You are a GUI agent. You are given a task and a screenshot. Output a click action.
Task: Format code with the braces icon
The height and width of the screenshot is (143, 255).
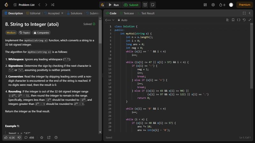pyautogui.click(x=239, y=20)
